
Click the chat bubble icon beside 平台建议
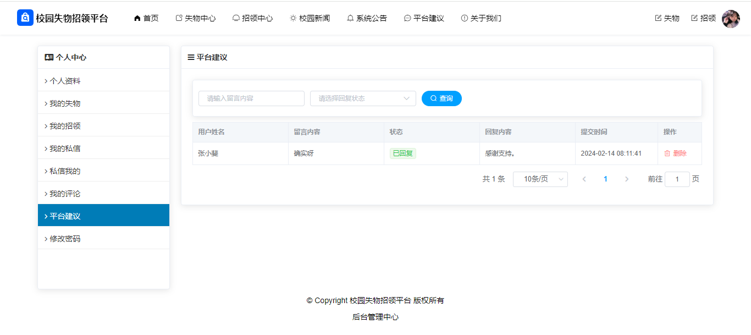[407, 18]
